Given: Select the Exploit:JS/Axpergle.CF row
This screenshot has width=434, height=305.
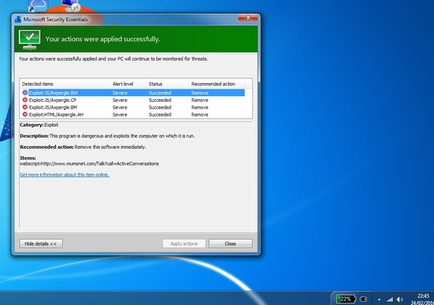Looking at the screenshot, I should [133, 100].
